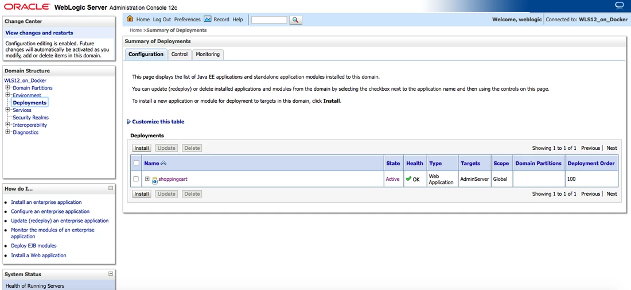Select Domain Partitions tree label
The width and height of the screenshot is (631, 290).
click(33, 88)
